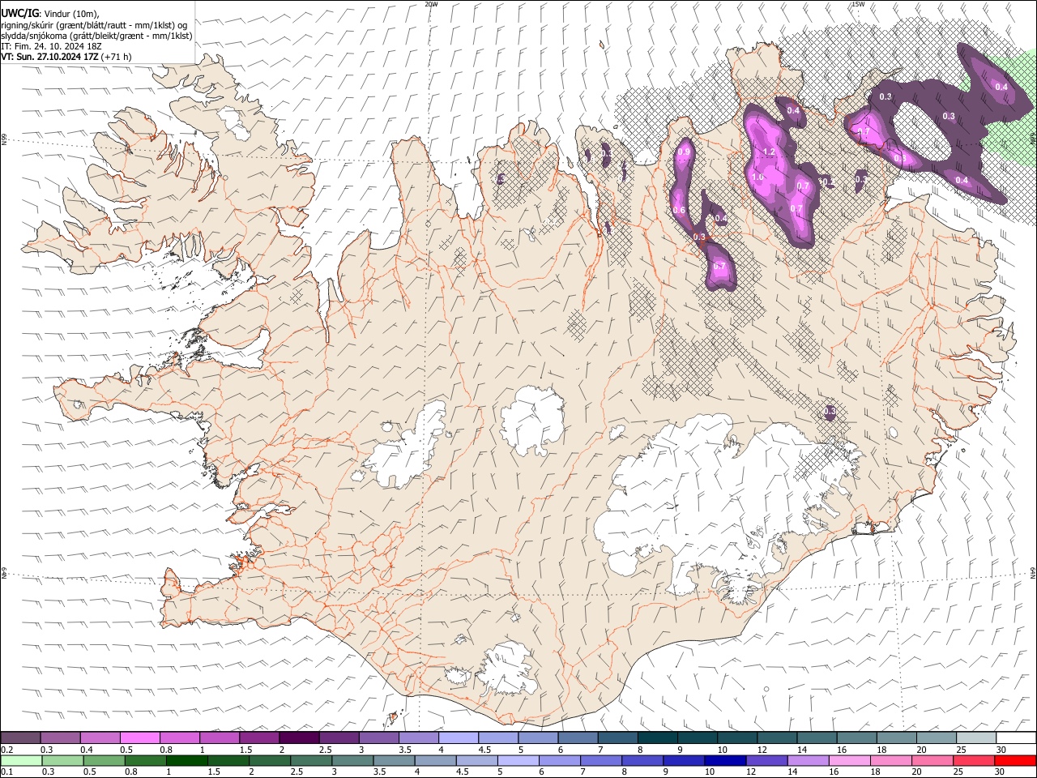The height and width of the screenshot is (778, 1037).
Task: Select the hot pink 20 rain legend swatch
Action: tap(931, 760)
